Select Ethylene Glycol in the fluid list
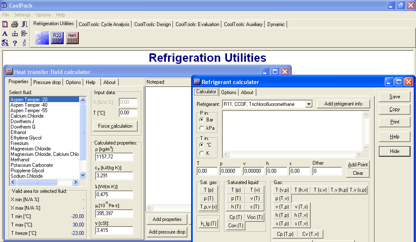The height and width of the screenshot is (242, 416). (x=26, y=138)
